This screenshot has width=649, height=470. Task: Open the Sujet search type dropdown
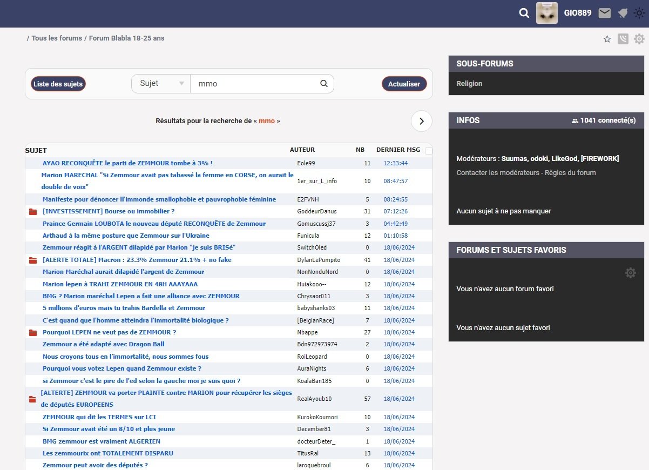tap(161, 84)
